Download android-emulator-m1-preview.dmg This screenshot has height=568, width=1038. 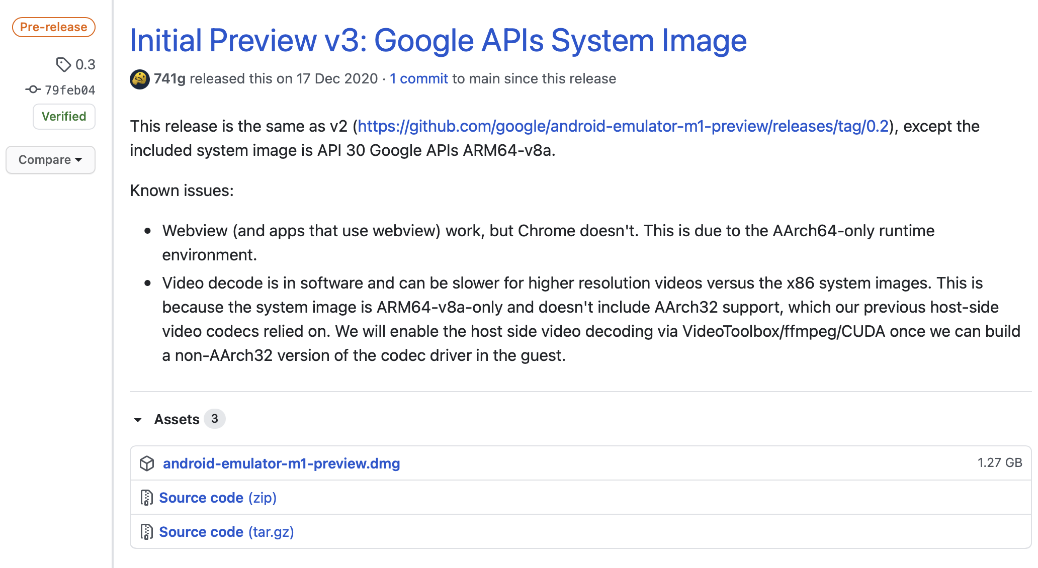point(281,463)
